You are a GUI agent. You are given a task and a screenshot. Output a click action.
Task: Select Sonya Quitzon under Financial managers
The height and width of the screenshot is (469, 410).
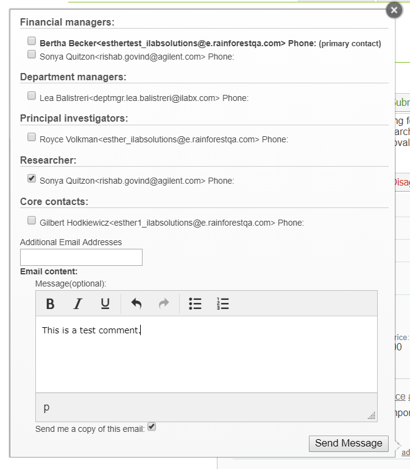tap(32, 54)
